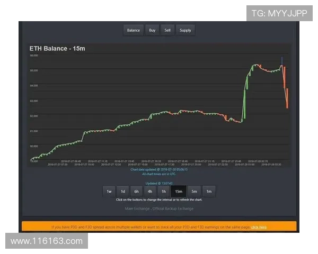The height and width of the screenshot is (254, 318).
Task: Open the Buy chart tab
Action: click(152, 30)
